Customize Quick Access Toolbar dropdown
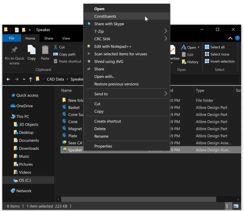 coord(30,30)
